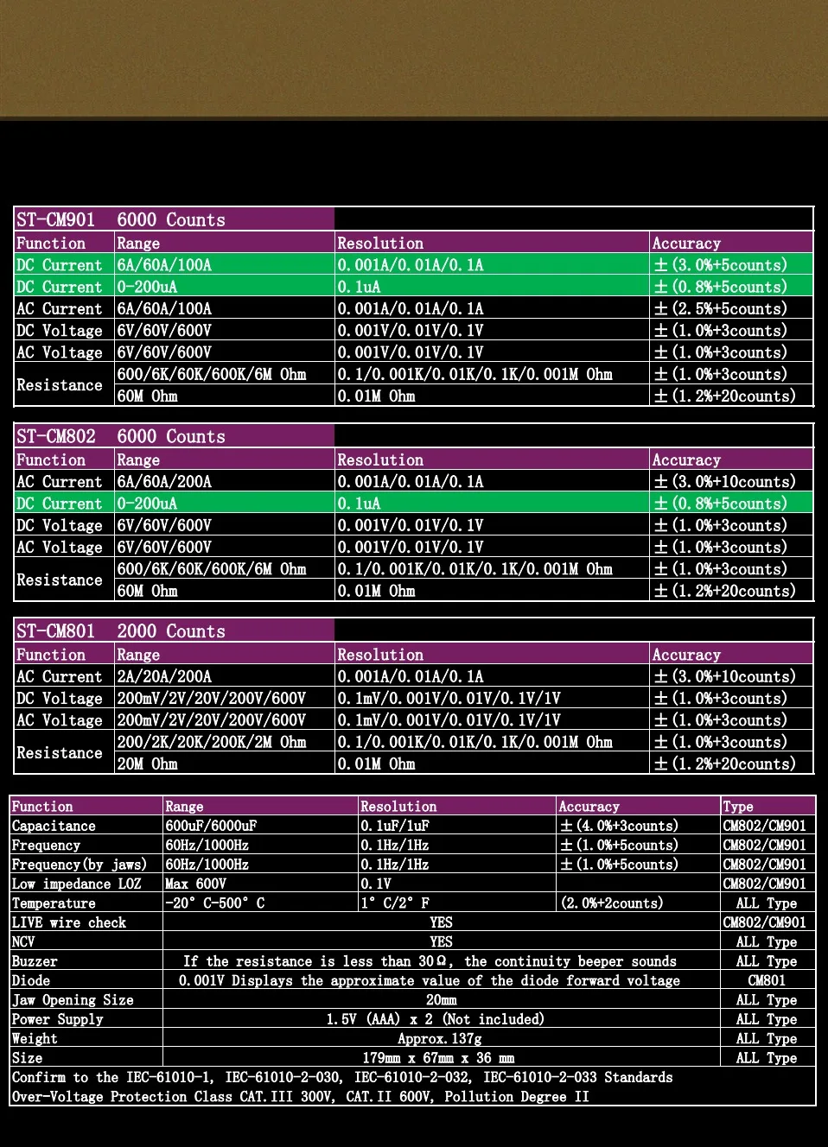The height and width of the screenshot is (1147, 828).
Task: Click the "(2.0%+2counts)" accuracy value
Action: 612,903
